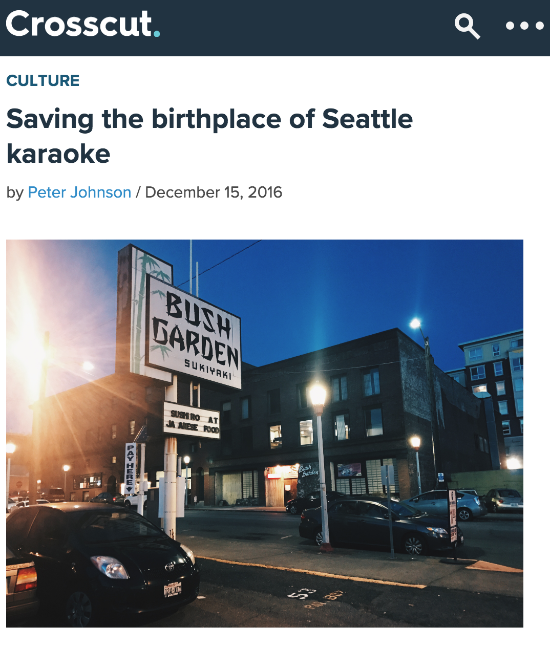Click the Seattle karaoke headline
550x647 pixels.
pyautogui.click(x=209, y=136)
